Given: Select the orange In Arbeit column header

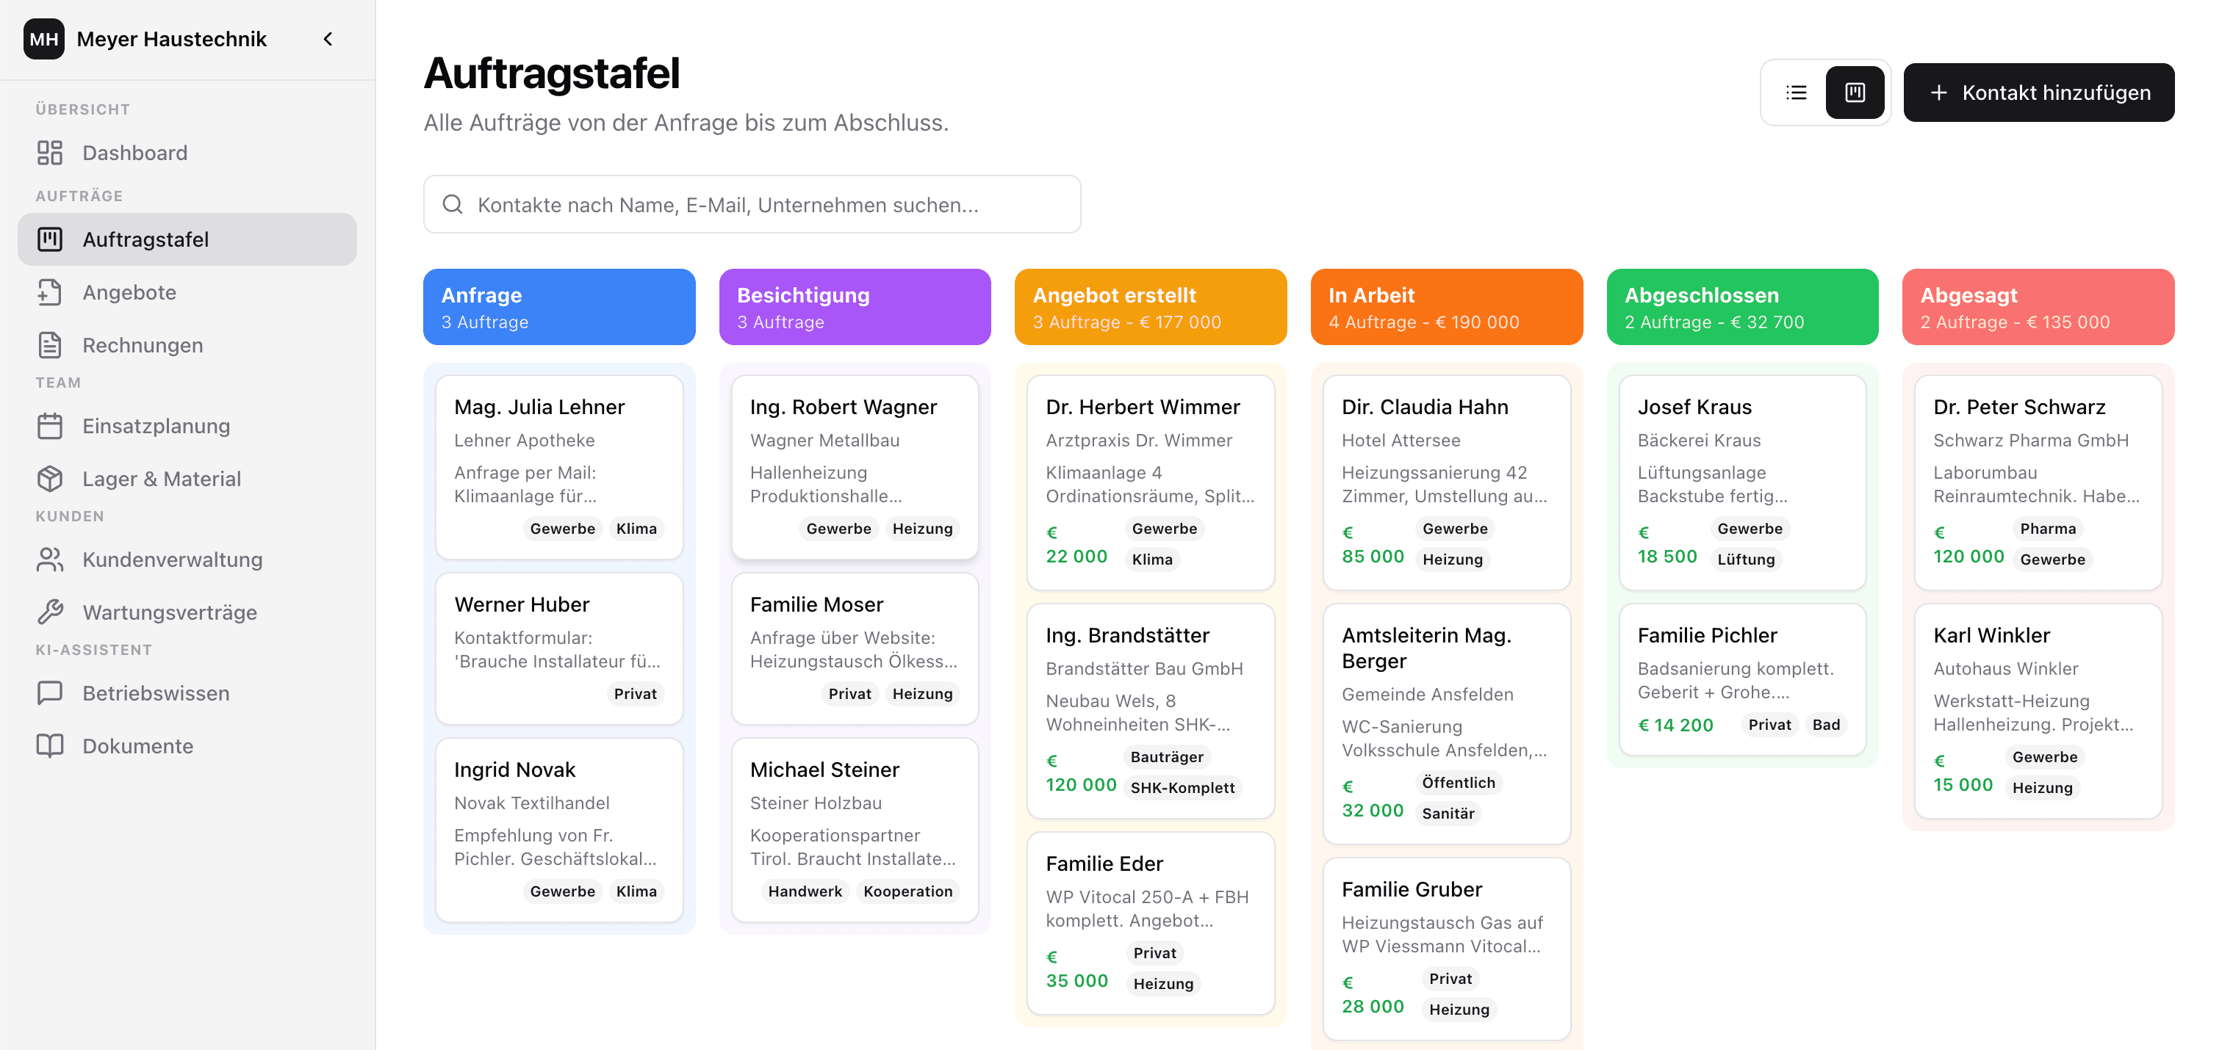Looking at the screenshot, I should click(1447, 307).
